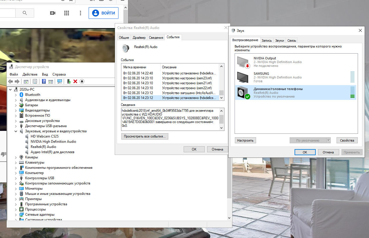Click the Метка времени column header
The width and height of the screenshot is (369, 238).
(141, 67)
